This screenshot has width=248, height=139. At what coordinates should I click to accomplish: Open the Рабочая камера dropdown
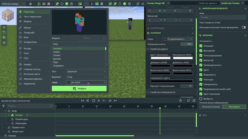click(13, 3)
